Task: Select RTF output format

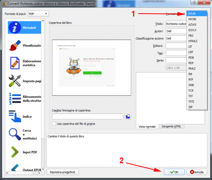Action: click(x=197, y=79)
